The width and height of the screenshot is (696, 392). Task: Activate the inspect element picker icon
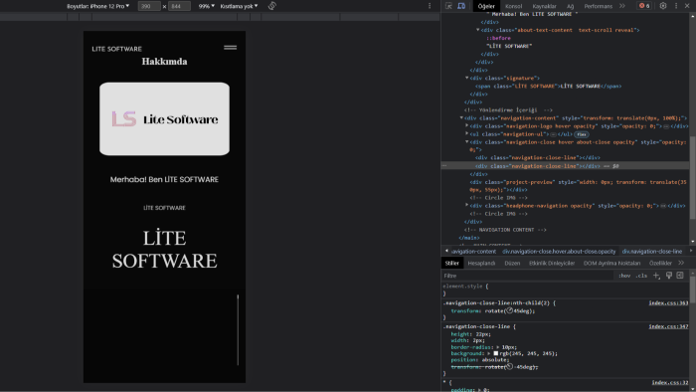(x=448, y=6)
